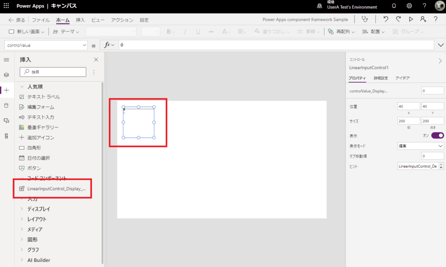
Task: Open help icon in command bar
Action: tap(436, 19)
